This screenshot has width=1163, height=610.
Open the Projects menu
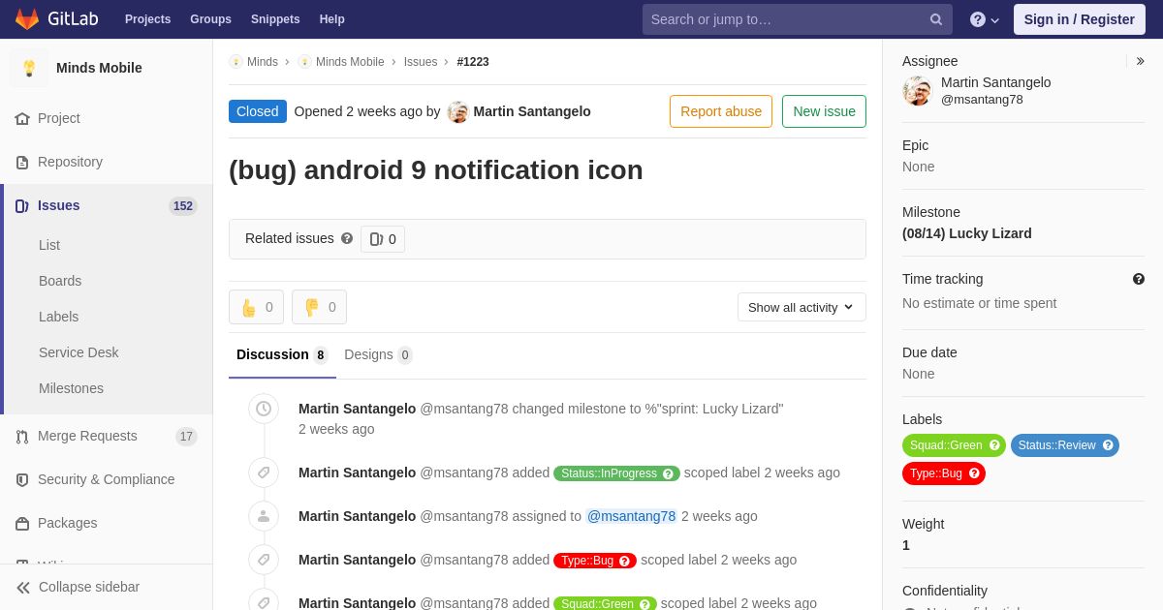148,19
